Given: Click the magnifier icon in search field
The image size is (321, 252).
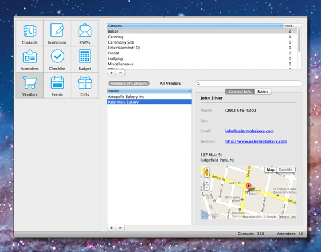Looking at the screenshot, I should click(198, 84).
